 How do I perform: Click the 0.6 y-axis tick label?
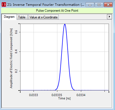(x=16, y=32)
